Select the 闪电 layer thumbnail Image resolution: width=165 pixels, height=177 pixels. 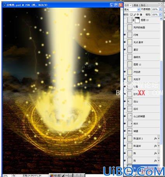point(130,35)
